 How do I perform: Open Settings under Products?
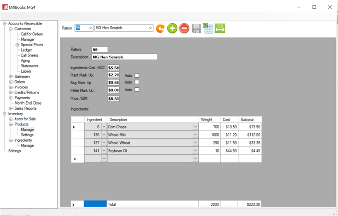point(27,135)
